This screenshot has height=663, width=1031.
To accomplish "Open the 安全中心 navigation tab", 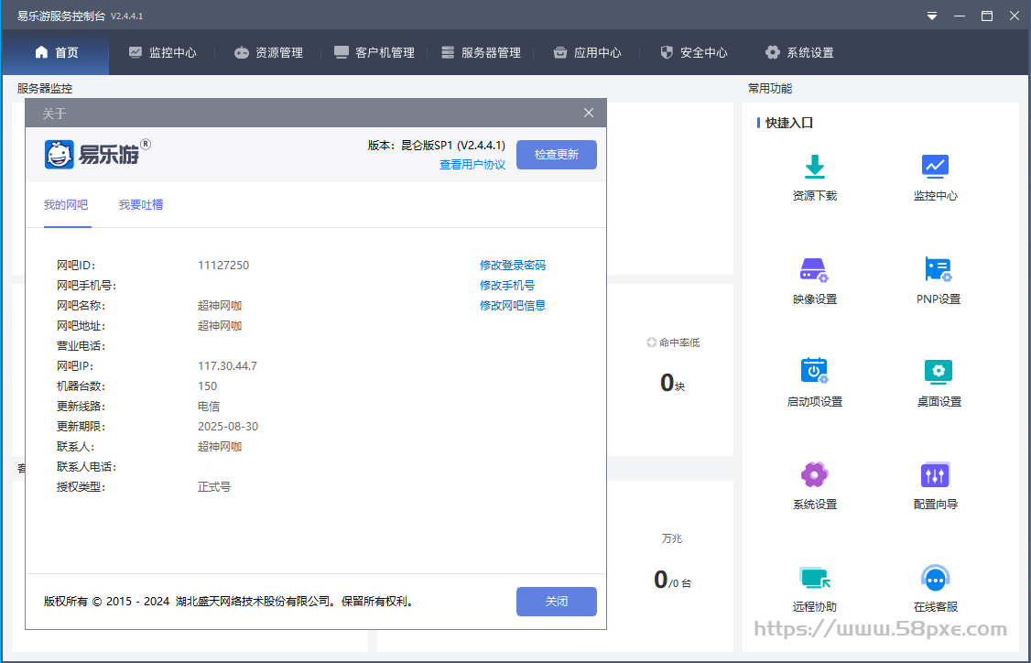I will click(694, 52).
